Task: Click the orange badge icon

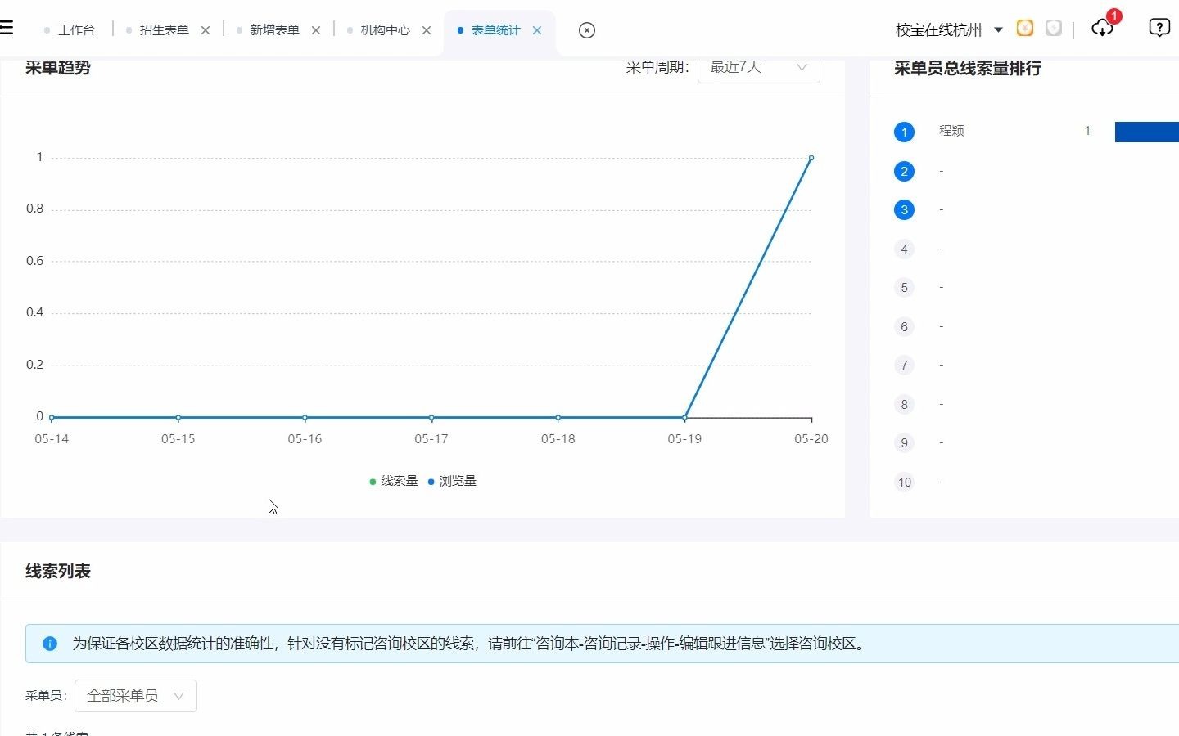Action: click(1025, 29)
